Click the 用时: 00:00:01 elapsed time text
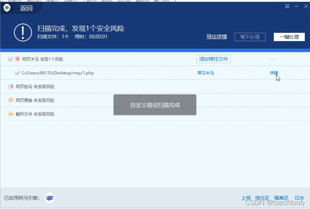 click(91, 37)
